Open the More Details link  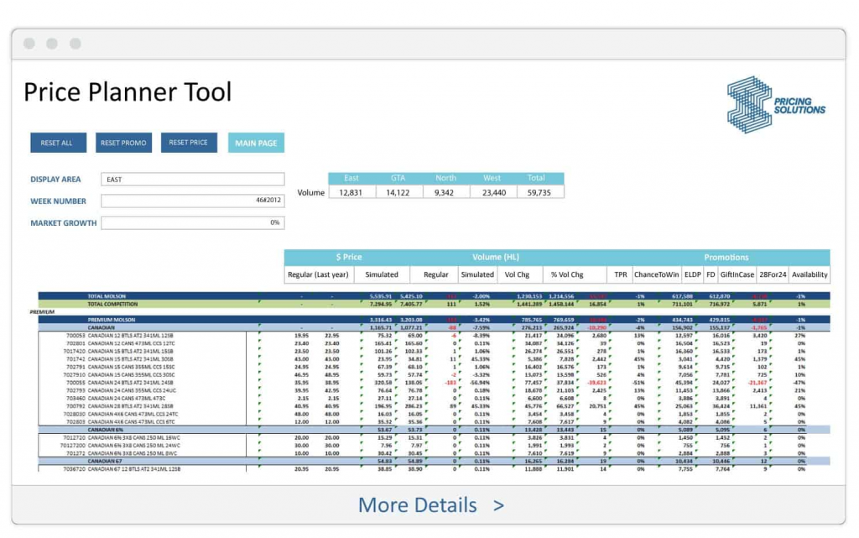(430, 505)
